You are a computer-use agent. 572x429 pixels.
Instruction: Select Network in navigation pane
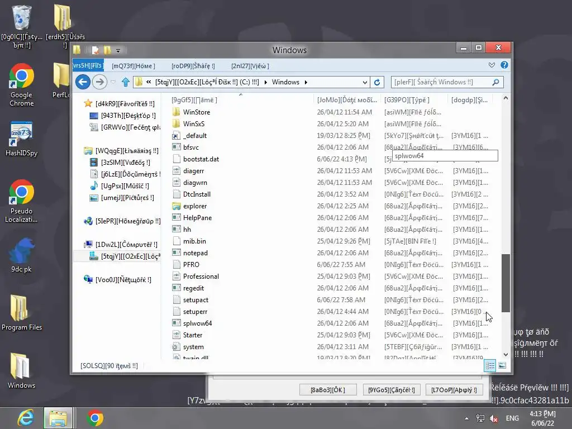click(x=117, y=280)
